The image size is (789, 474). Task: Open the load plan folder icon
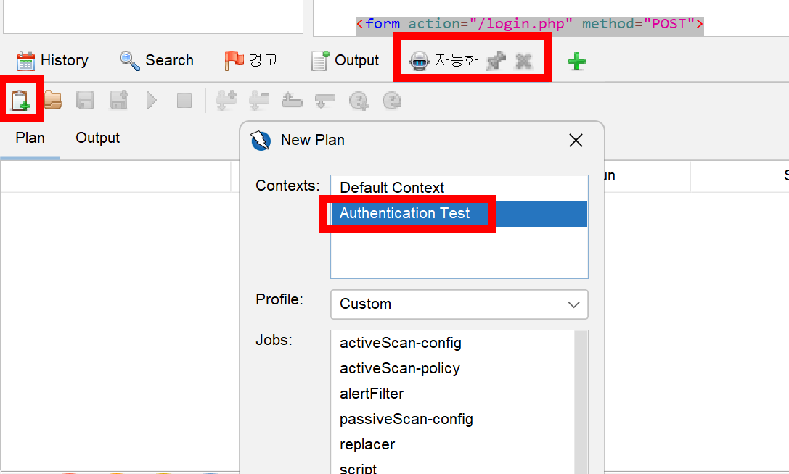(x=53, y=100)
